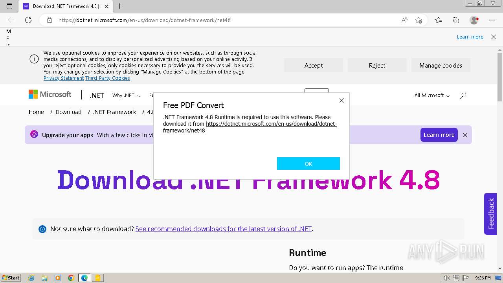The height and width of the screenshot is (283, 503).
Task: Open Third-Party Cookies link
Action: (108, 78)
